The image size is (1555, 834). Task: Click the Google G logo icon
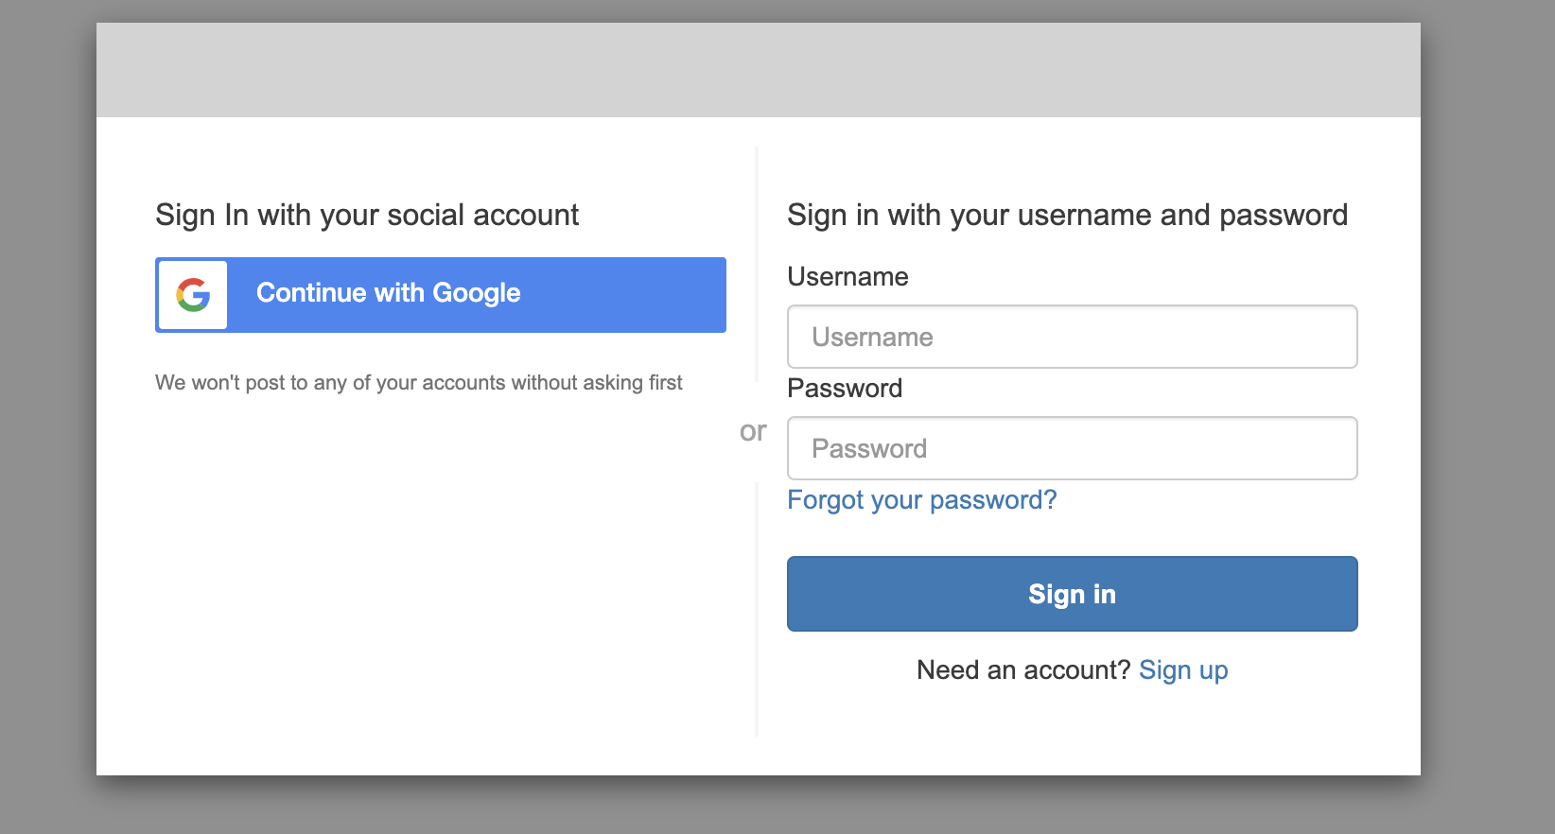click(193, 295)
